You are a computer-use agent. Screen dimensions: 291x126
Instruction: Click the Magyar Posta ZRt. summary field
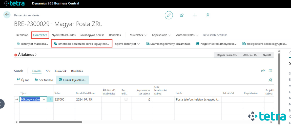coord(227,55)
